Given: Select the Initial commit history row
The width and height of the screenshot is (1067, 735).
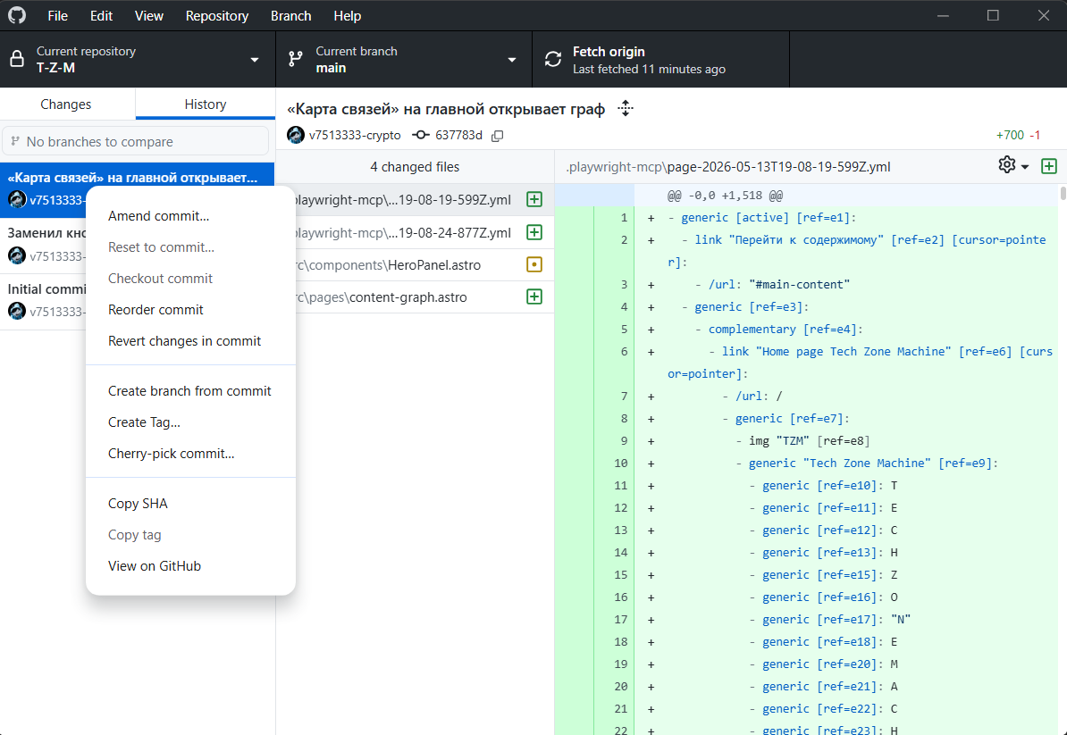Looking at the screenshot, I should (44, 302).
